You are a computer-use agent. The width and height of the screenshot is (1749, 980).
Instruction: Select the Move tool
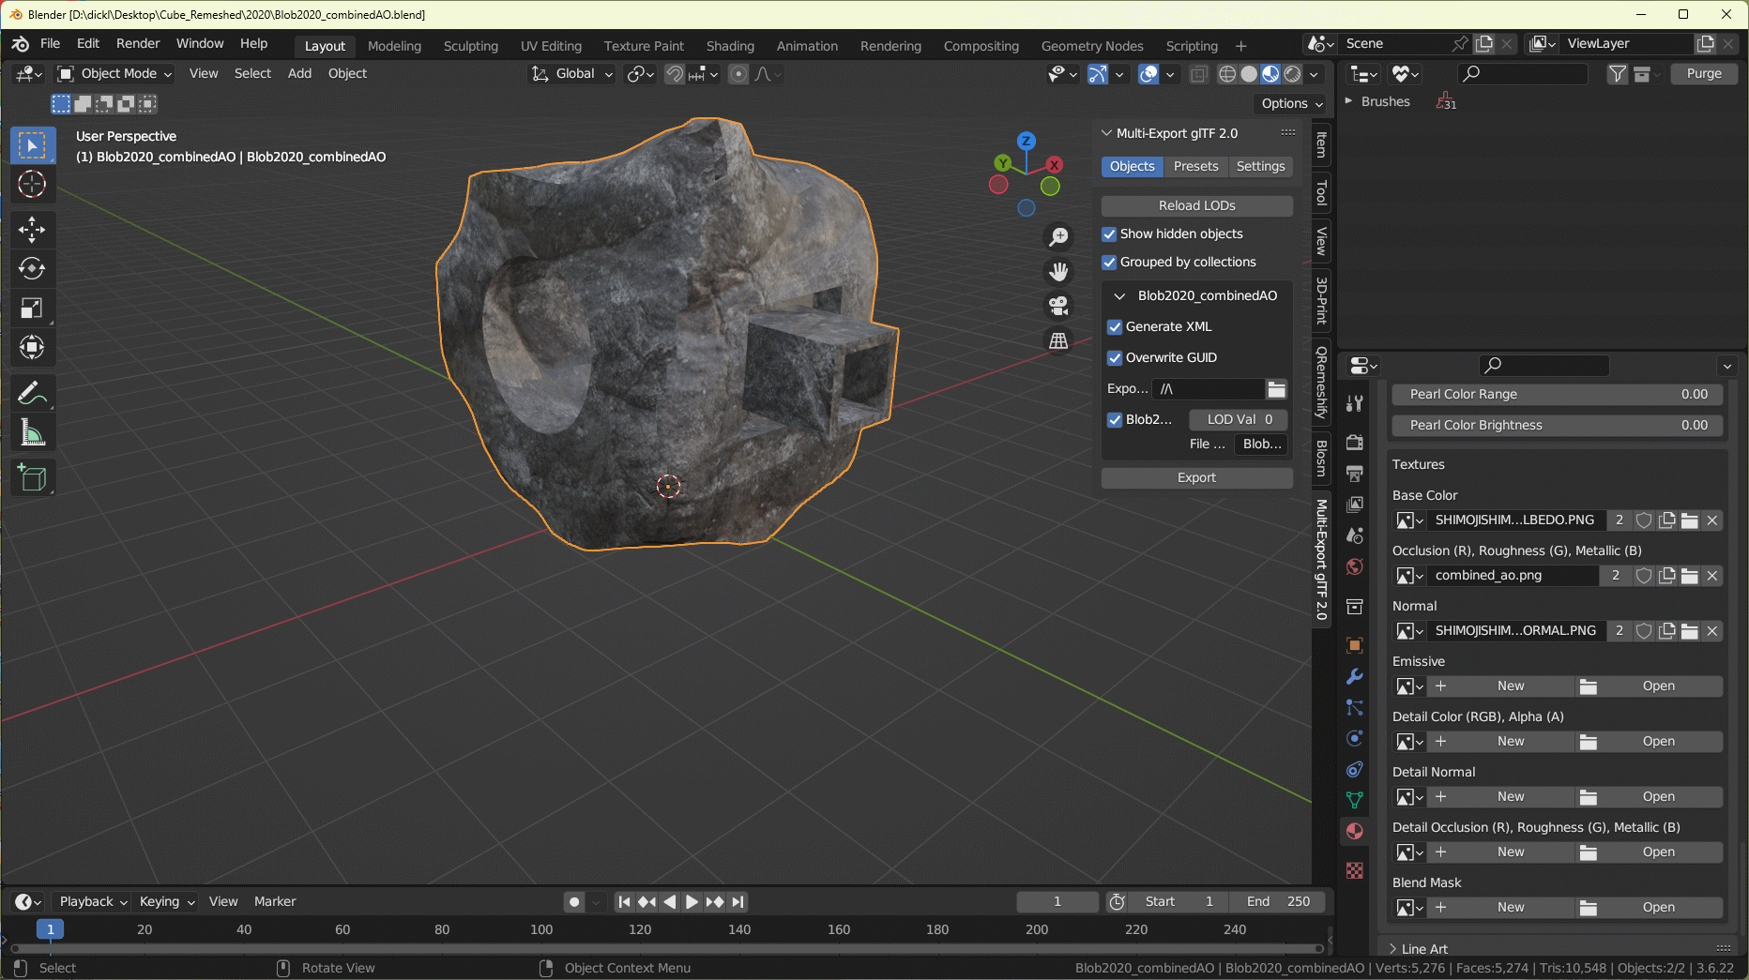(32, 229)
